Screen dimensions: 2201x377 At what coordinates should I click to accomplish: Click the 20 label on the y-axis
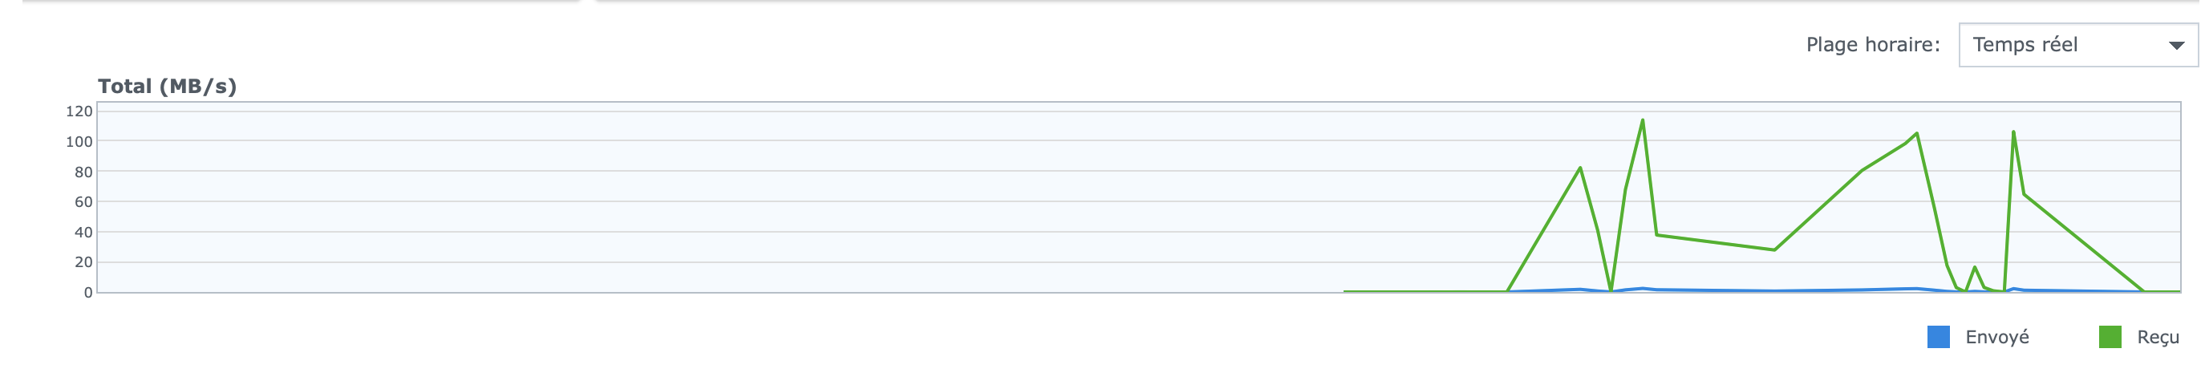[83, 262]
